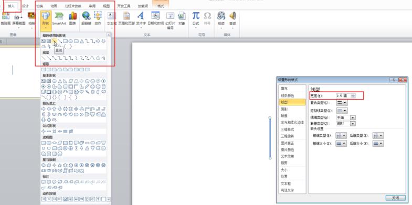Open the Shapes (形状) gallery button
This screenshot has height=205, width=412.
(46, 20)
